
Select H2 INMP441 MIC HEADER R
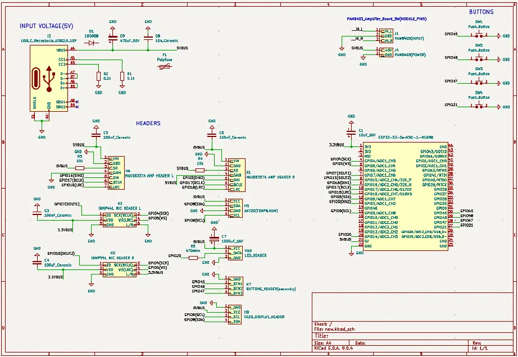[x=119, y=269]
